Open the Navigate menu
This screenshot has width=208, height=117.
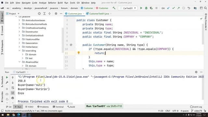pos(26,3)
